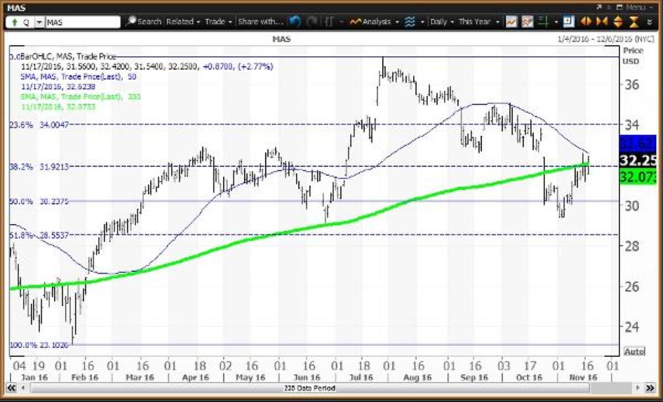This screenshot has width=663, height=402.
Task: Click the window icon left of Menu
Action: click(x=620, y=7)
